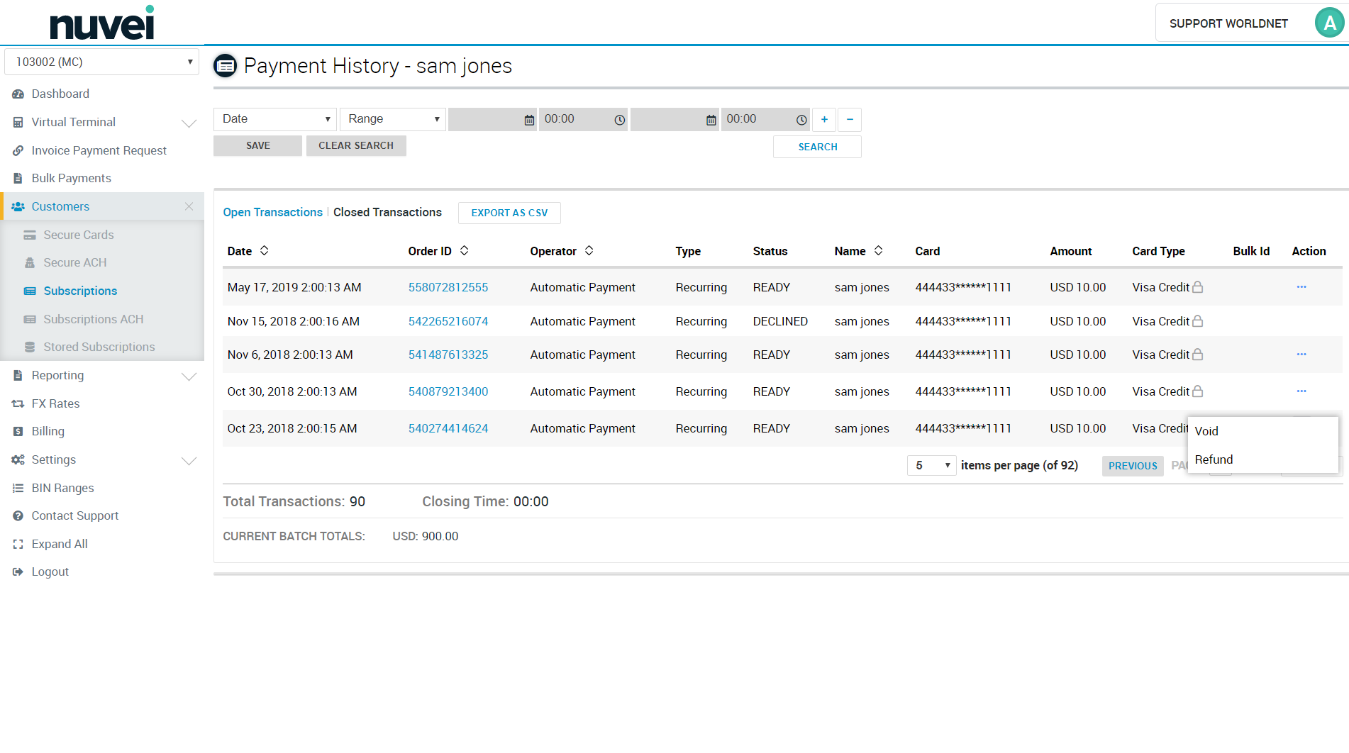Expand the Reporting menu
Image resolution: width=1349 pixels, height=753 pixels.
[x=189, y=376]
